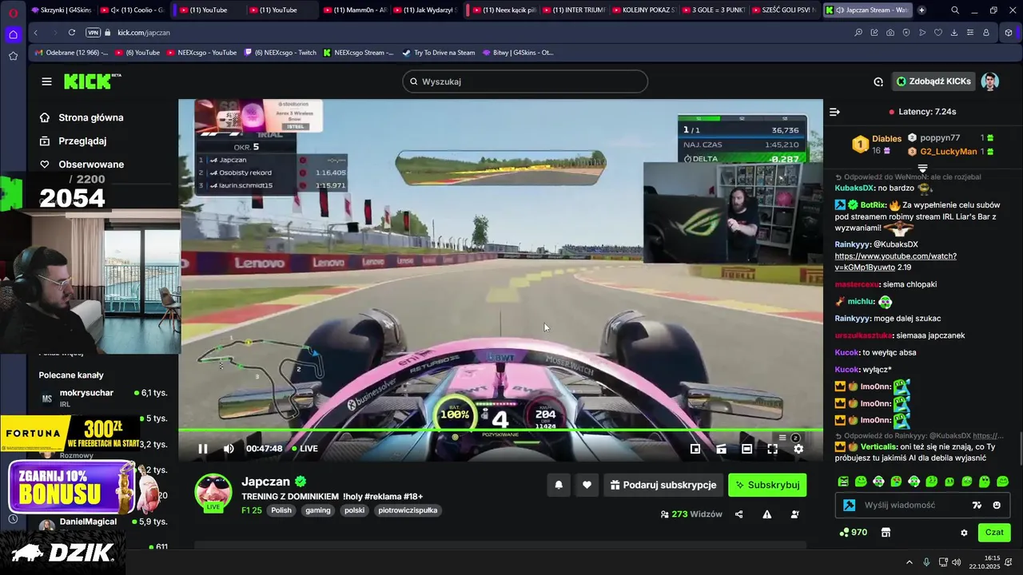Open the emoji picker in chat
Screen dimensions: 1023x575
[x=997, y=505]
